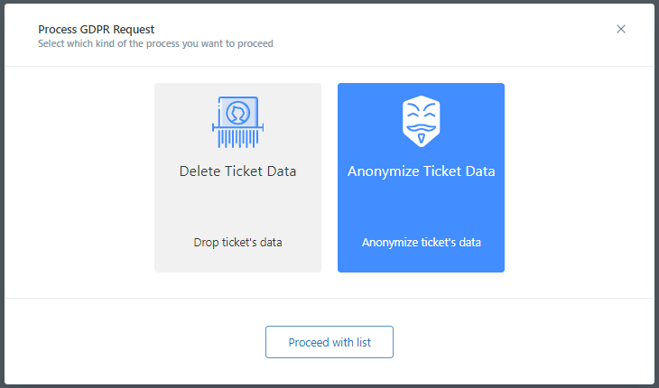Image resolution: width=659 pixels, height=388 pixels.
Task: Click empty blue space in Anonymize card
Action: pos(421,208)
